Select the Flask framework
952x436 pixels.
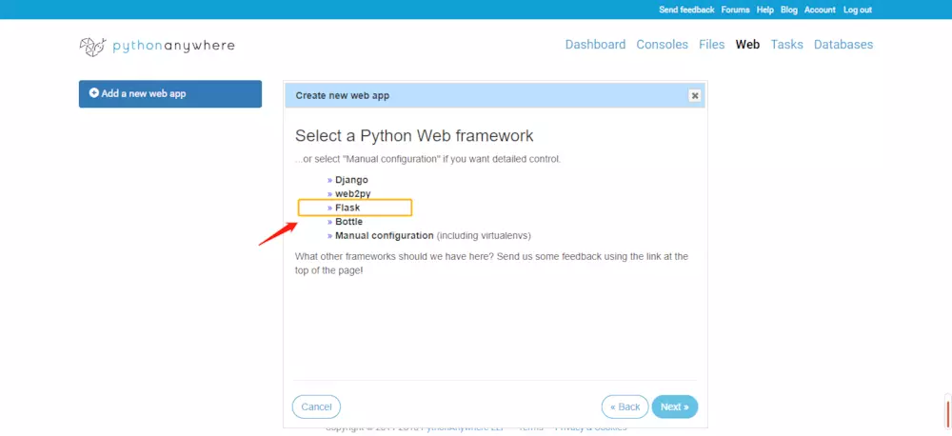pyautogui.click(x=347, y=208)
